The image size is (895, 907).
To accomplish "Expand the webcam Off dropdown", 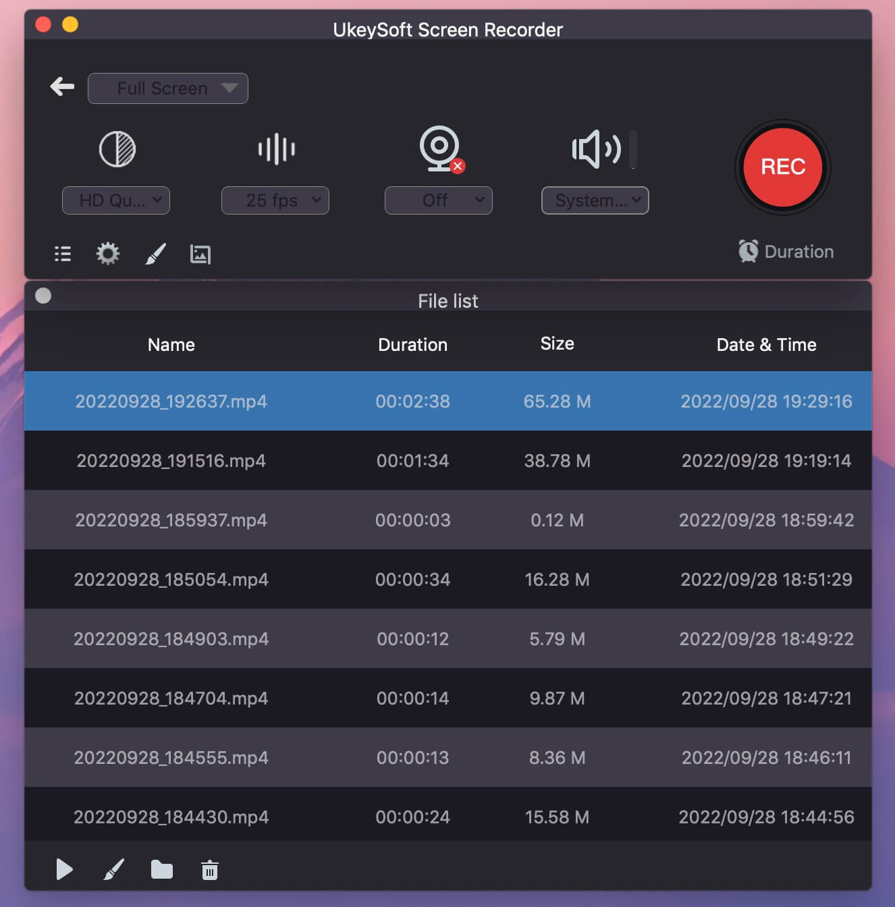I will [439, 200].
